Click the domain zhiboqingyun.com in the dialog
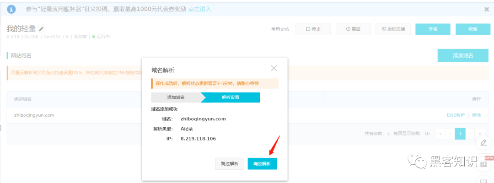Image resolution: width=494 pixels, height=183 pixels. click(x=203, y=119)
